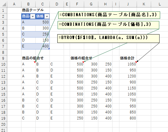
Task: Click total cell 850 in row 18
Action: pos(128,112)
